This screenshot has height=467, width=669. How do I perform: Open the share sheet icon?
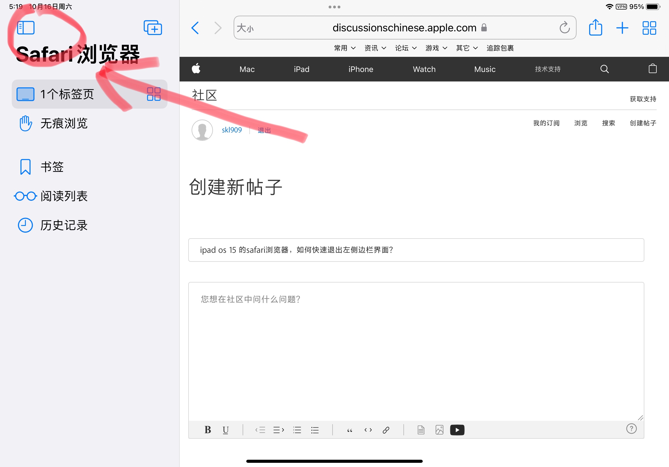[595, 27]
